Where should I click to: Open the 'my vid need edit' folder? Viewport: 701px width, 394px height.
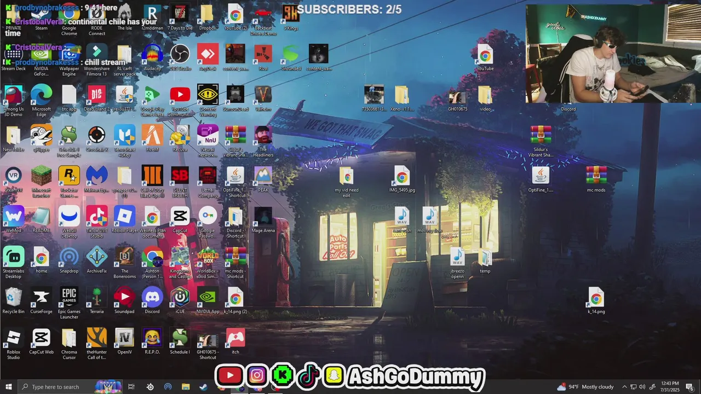click(346, 182)
